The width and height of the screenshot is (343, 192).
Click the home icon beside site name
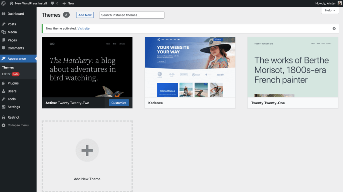pos(11,3)
